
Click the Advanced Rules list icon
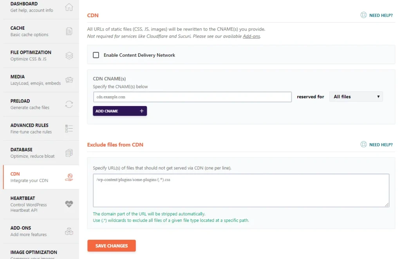(69, 128)
